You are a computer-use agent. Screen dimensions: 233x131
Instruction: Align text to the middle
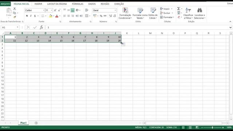point(68,10)
